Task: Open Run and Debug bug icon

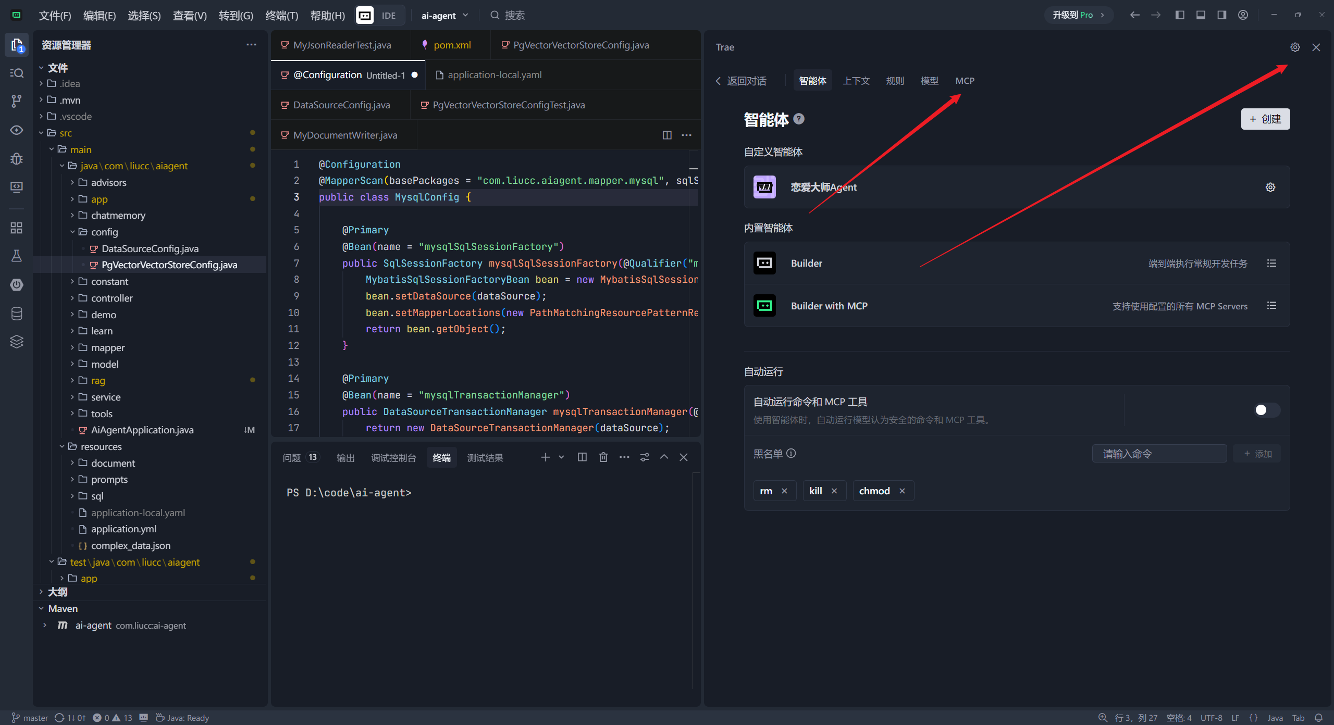Action: pyautogui.click(x=17, y=158)
